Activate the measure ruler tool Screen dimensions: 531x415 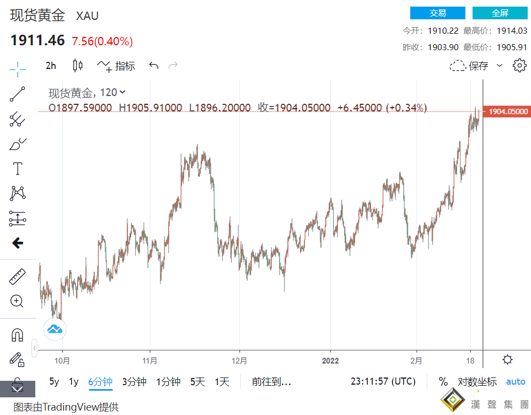[17, 276]
